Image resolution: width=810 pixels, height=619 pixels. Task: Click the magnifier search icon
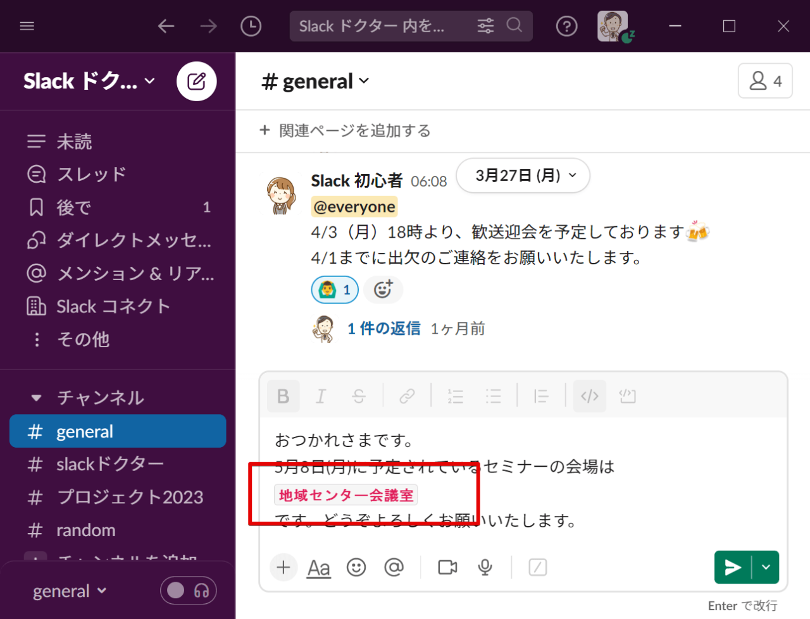pyautogui.click(x=515, y=25)
